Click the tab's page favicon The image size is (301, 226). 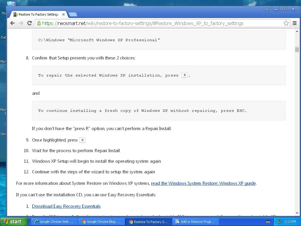tap(15, 14)
